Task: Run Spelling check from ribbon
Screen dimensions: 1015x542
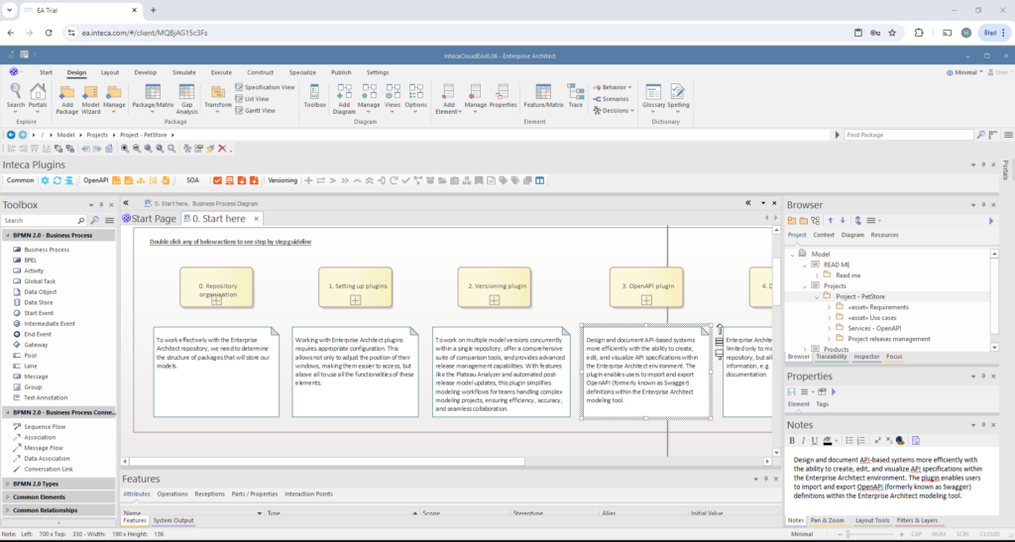Action: [x=678, y=96]
